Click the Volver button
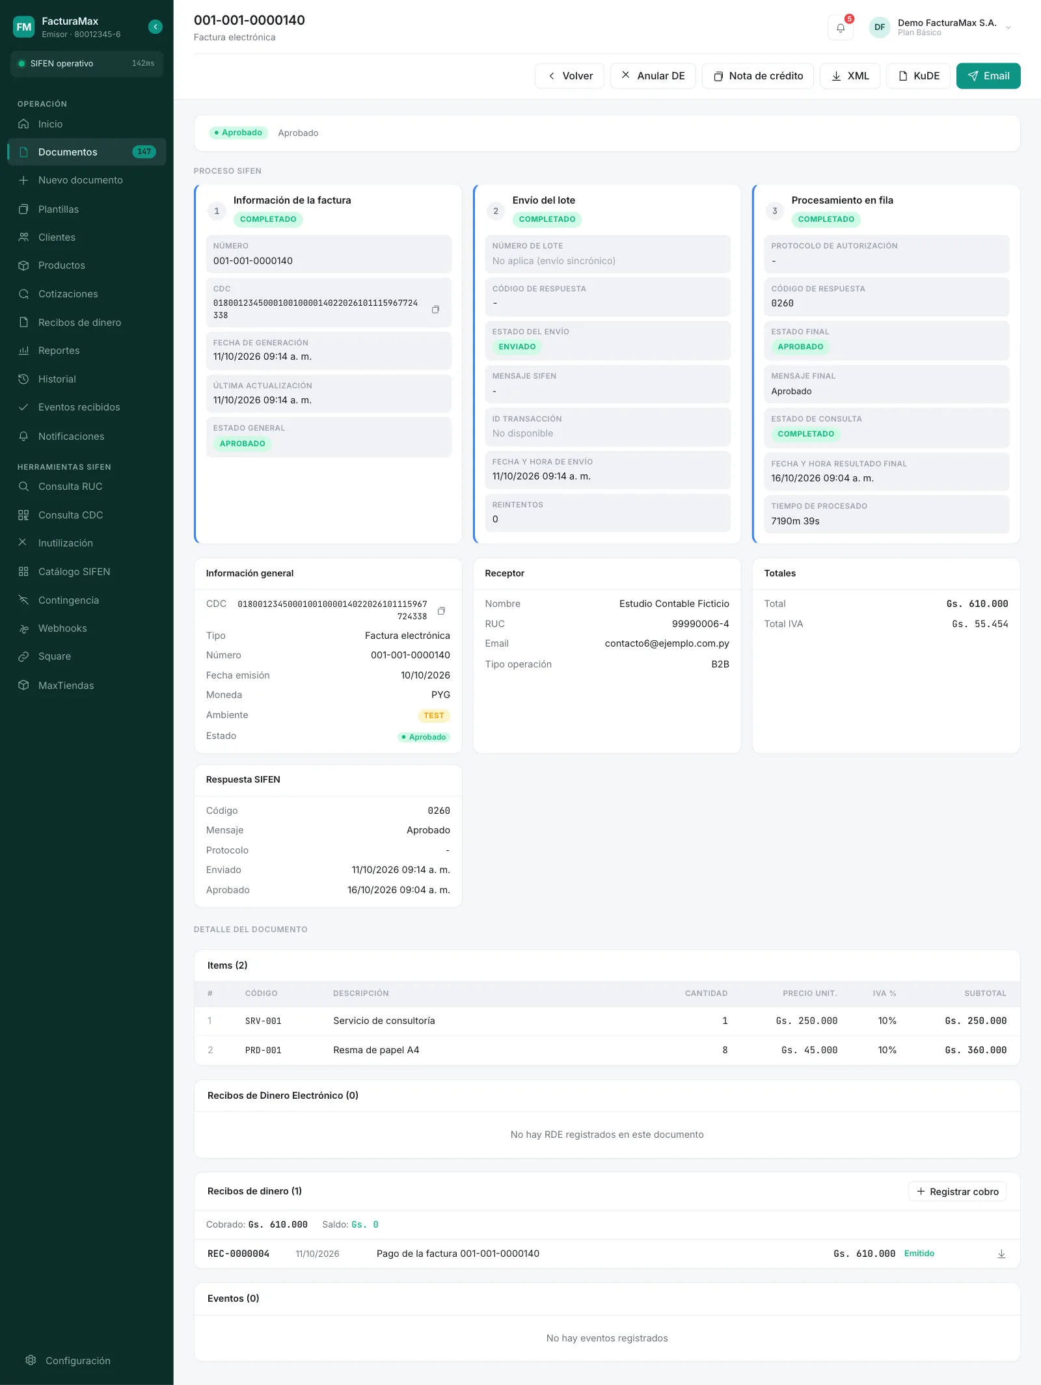 point(569,76)
